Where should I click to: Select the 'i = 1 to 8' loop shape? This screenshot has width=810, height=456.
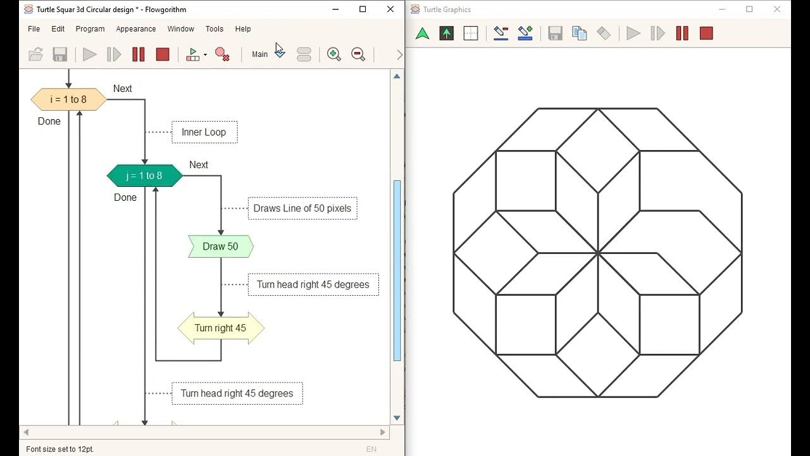point(68,99)
